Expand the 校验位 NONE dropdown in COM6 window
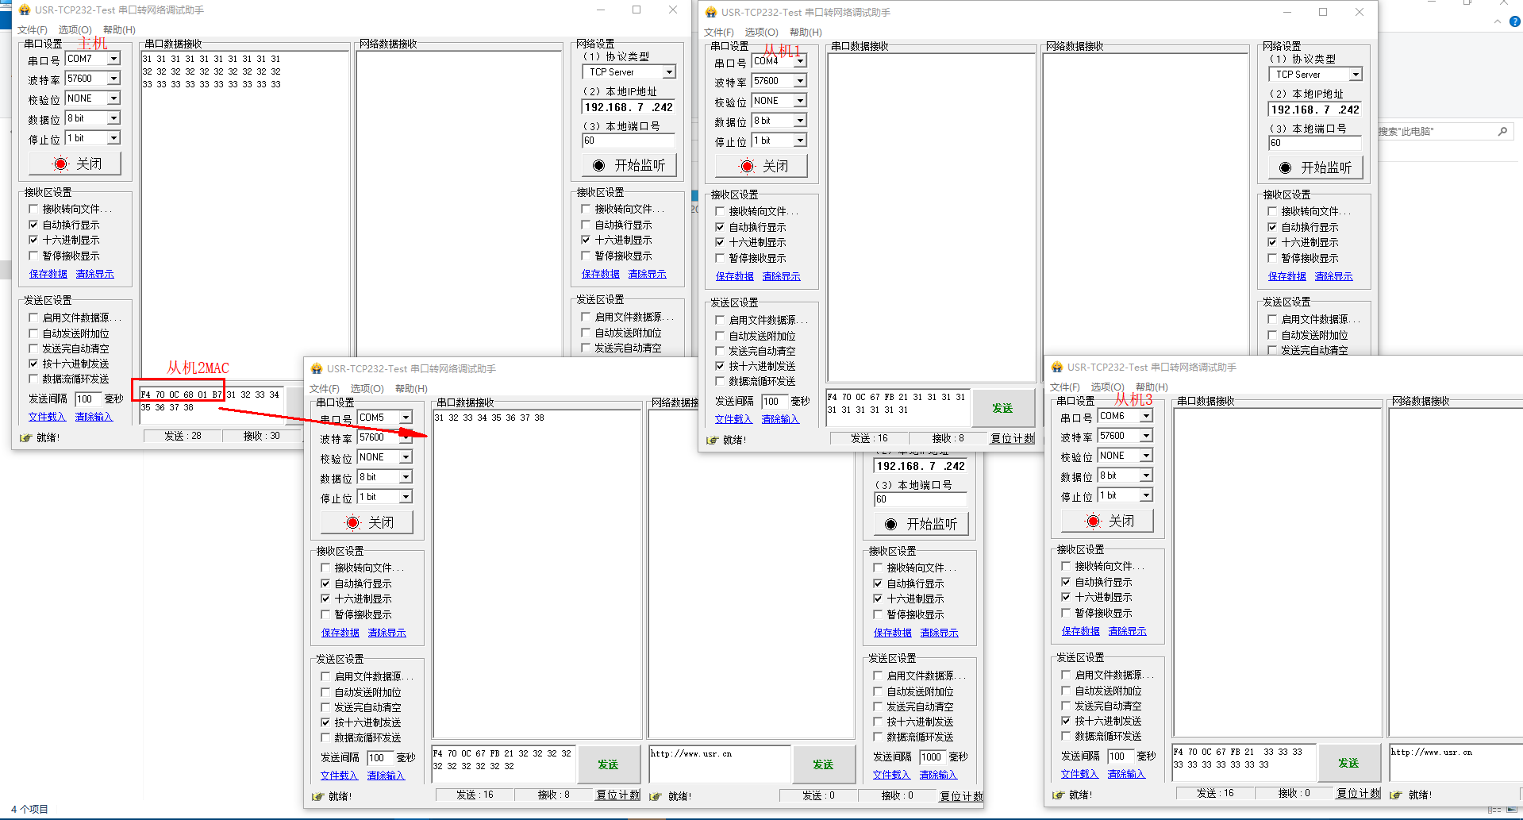Screen dimensions: 1523x820 (x=1146, y=456)
